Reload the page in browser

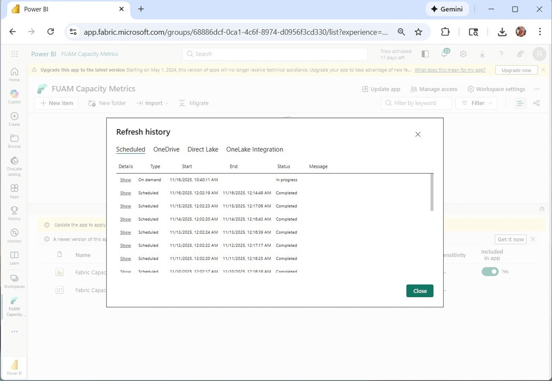pos(50,32)
